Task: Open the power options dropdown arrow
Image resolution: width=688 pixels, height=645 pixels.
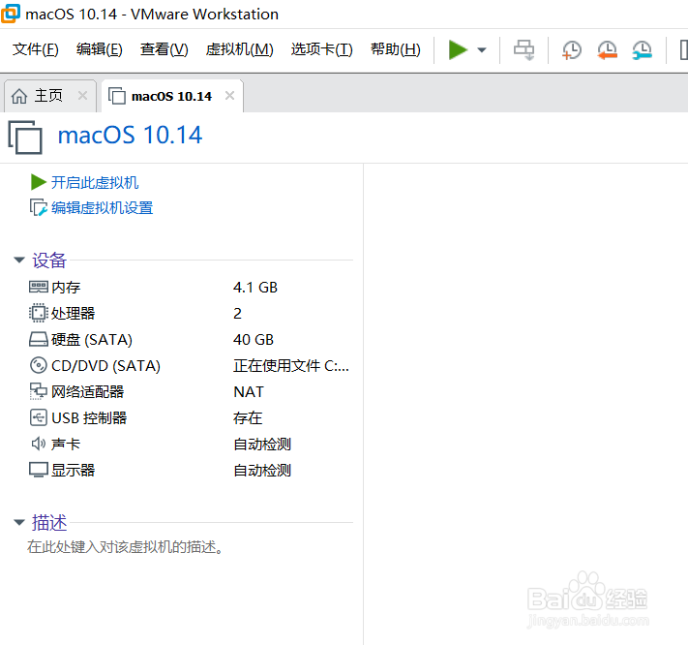Action: coord(482,50)
